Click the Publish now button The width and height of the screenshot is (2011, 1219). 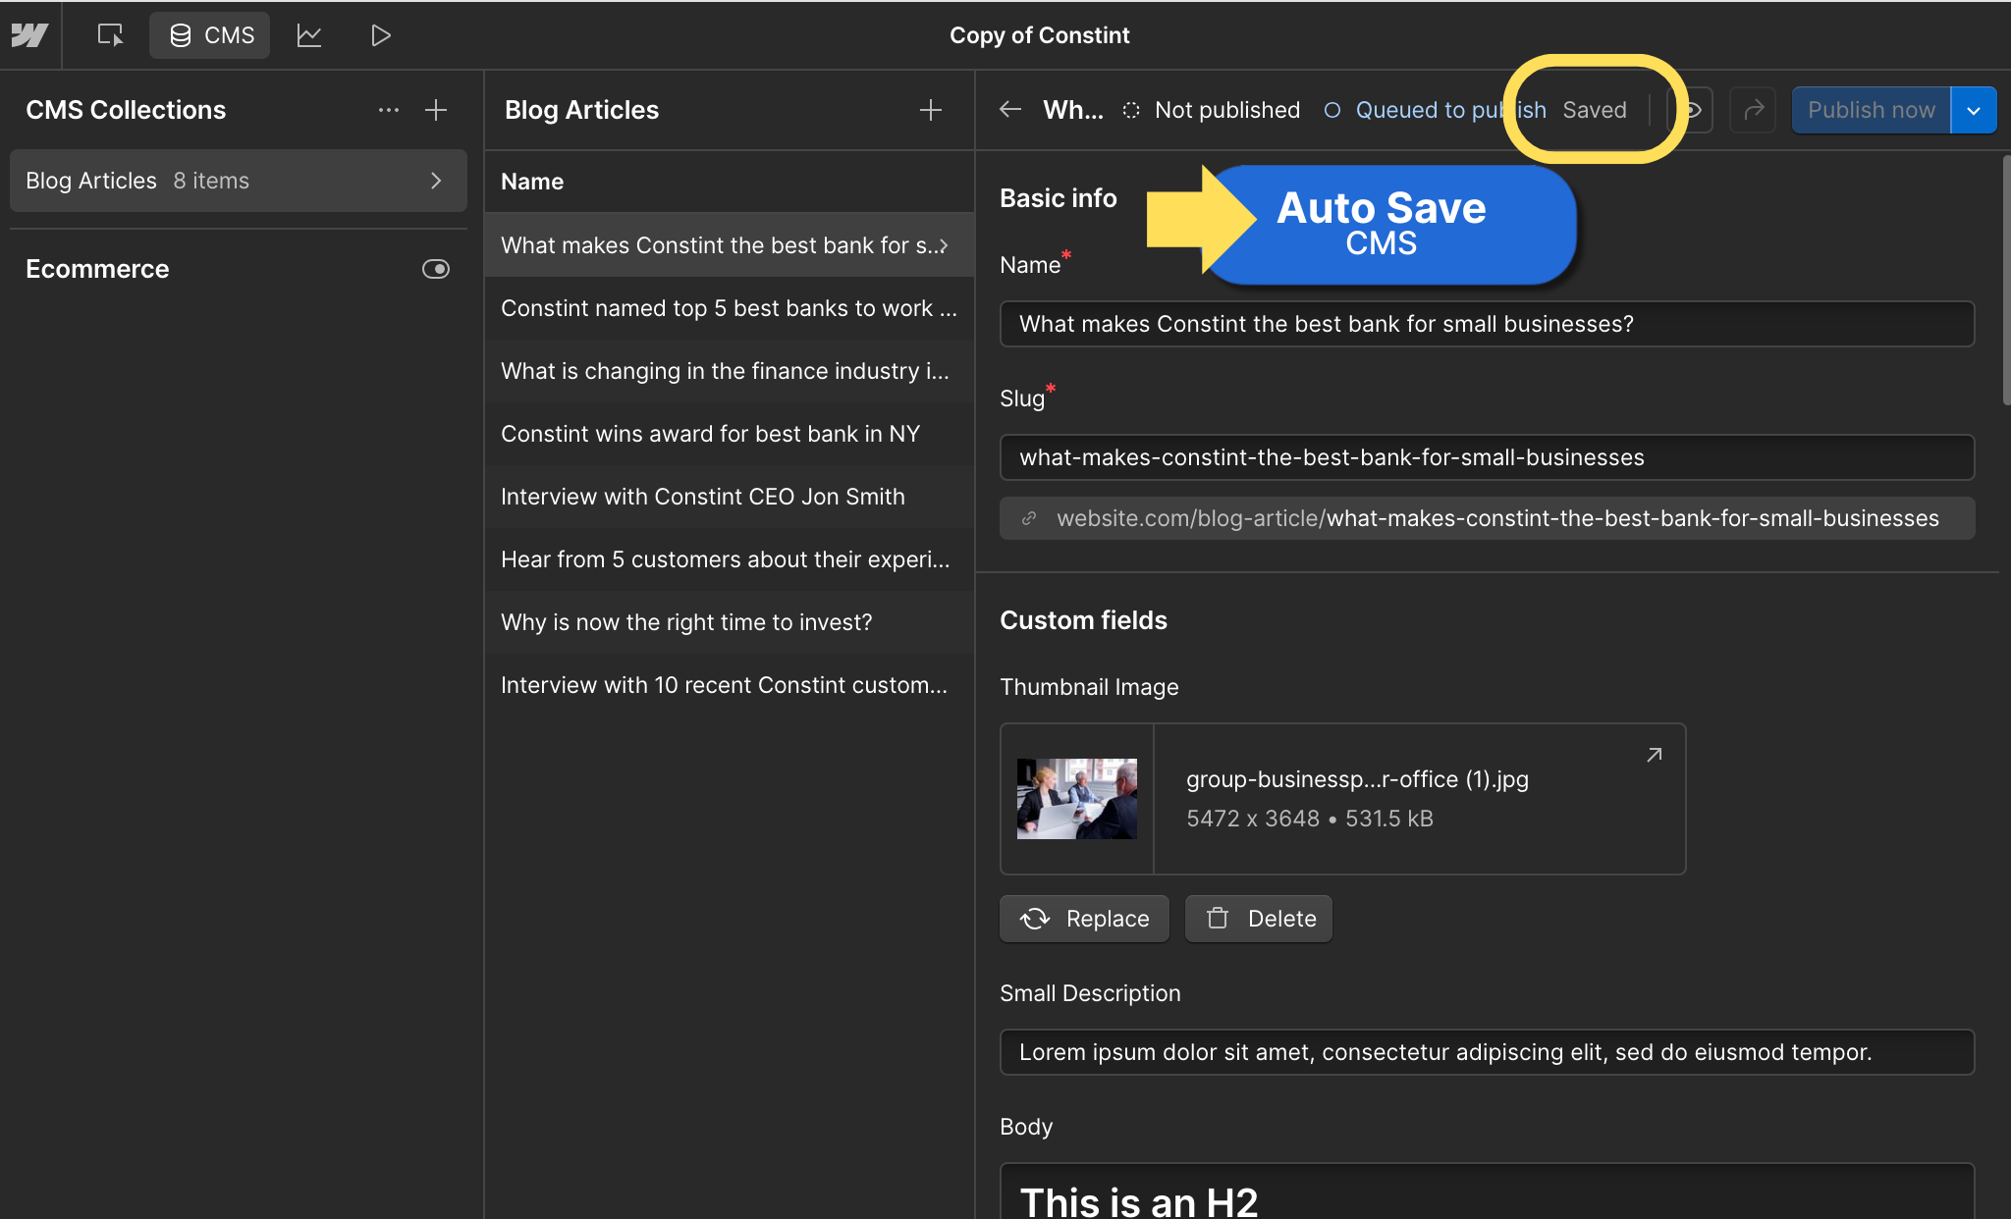point(1872,110)
